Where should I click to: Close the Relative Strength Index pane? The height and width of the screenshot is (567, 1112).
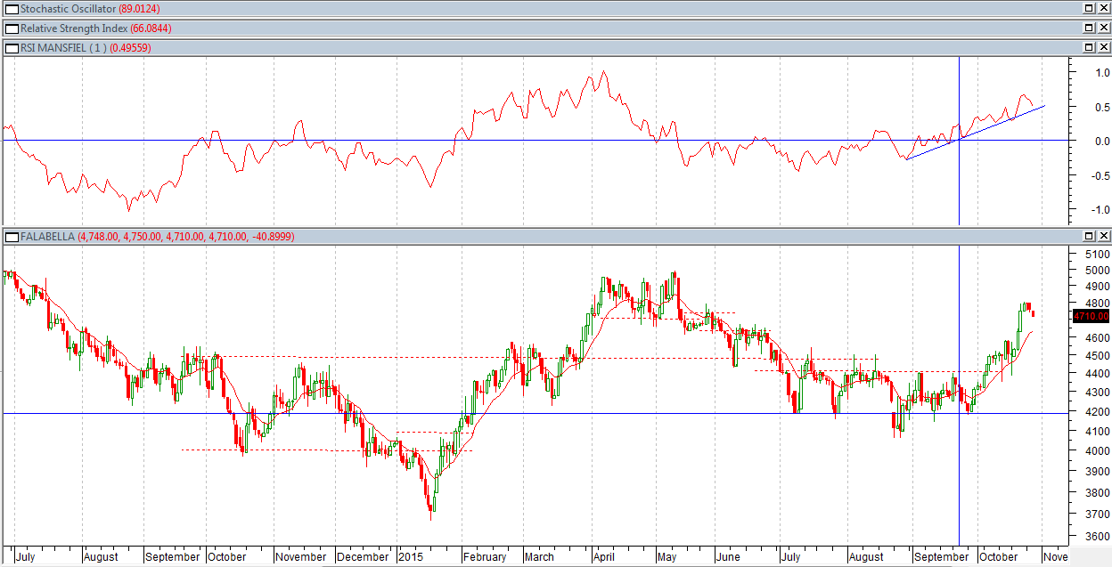click(1103, 28)
